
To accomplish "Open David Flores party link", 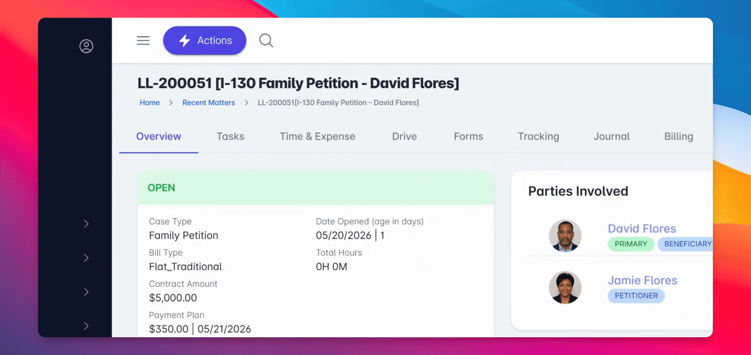I will click(642, 229).
